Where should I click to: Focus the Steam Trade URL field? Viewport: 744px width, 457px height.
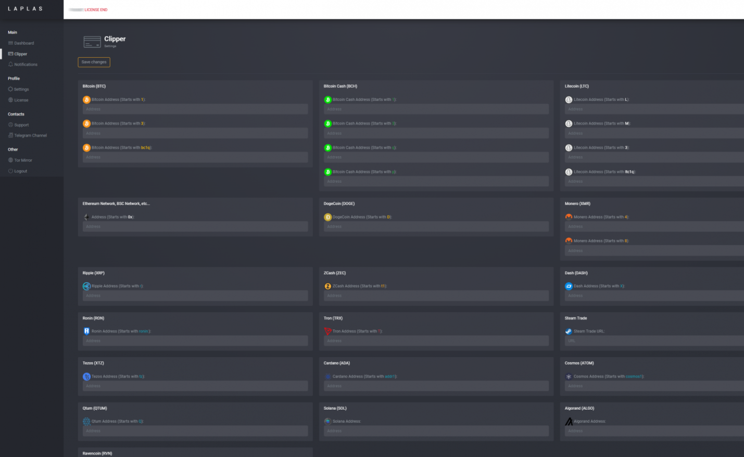pyautogui.click(x=654, y=341)
